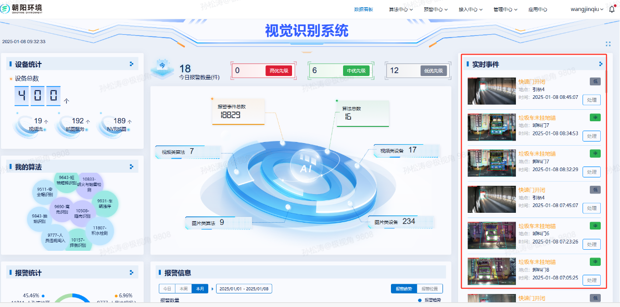Click the 今 calendar cube icon
The image size is (620, 307).
[162, 67]
